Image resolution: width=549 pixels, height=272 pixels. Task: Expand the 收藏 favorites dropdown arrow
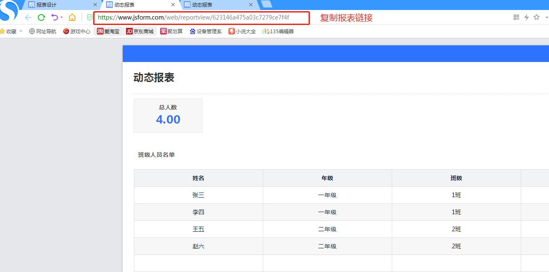pyautogui.click(x=21, y=31)
